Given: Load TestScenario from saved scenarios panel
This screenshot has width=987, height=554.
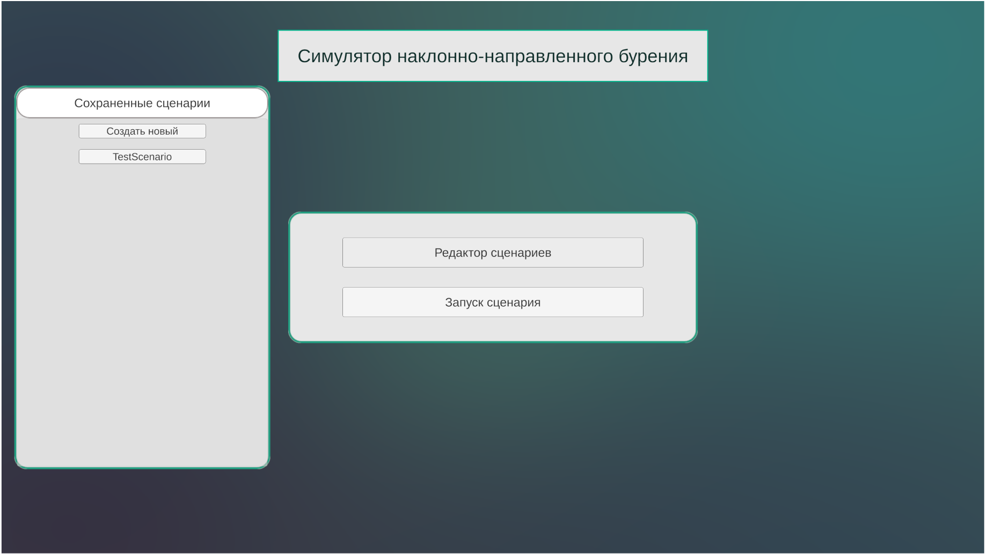Looking at the screenshot, I should click(x=142, y=157).
